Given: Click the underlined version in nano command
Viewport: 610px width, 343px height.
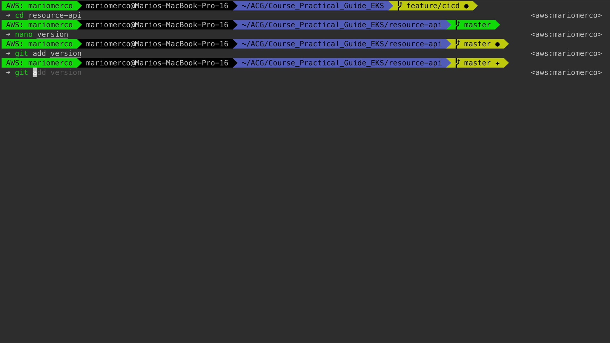Looking at the screenshot, I should click(x=53, y=34).
